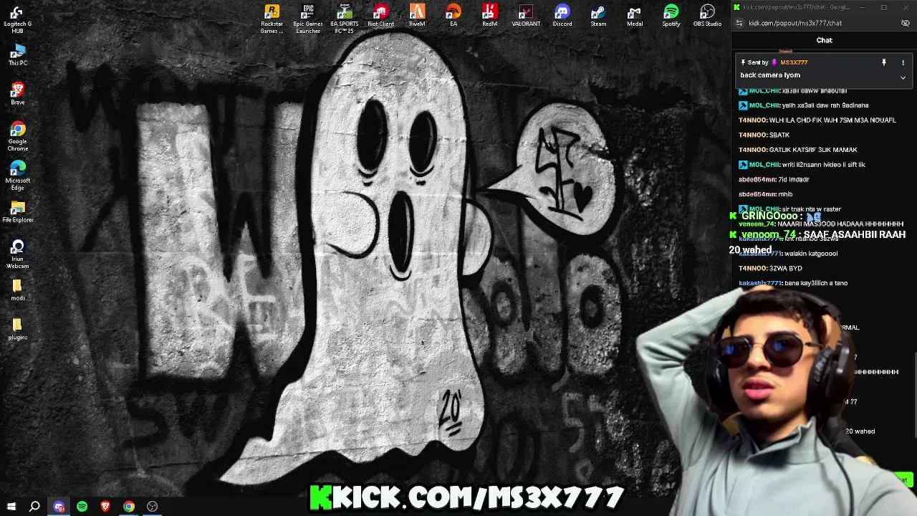This screenshot has height=516, width=917.
Task: Open MOL_CHII username in 'yallh xa3ali' message
Action: click(764, 105)
